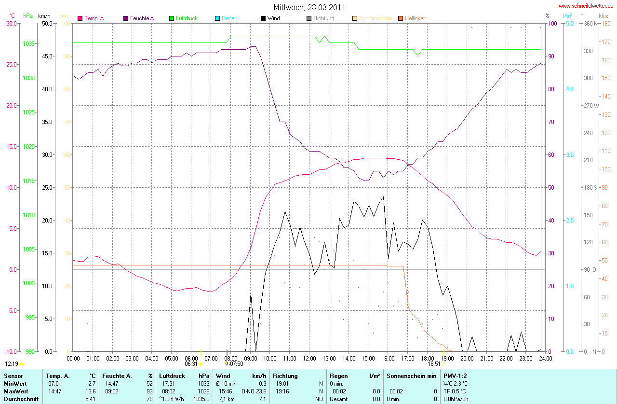Click the MinWert row label
Screen dimensions: 617x404
click(x=15, y=383)
